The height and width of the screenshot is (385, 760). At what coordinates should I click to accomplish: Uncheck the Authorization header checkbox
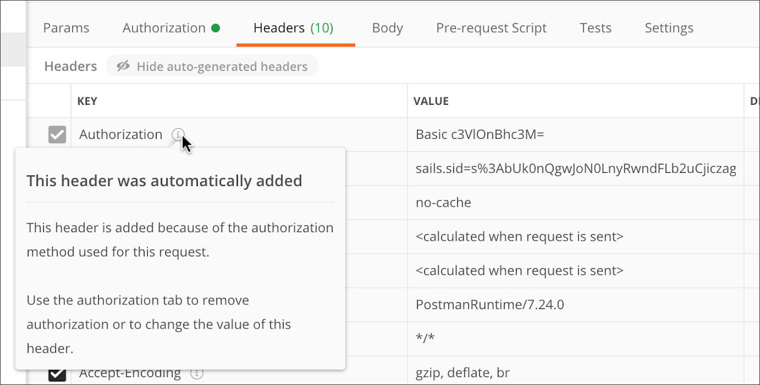tap(56, 135)
